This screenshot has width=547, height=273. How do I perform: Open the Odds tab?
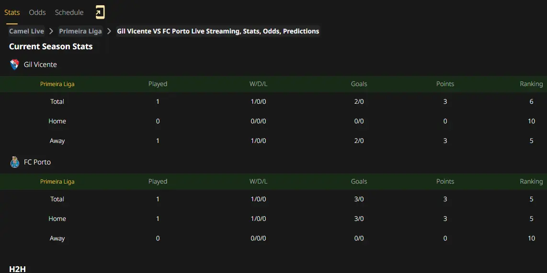pyautogui.click(x=37, y=12)
